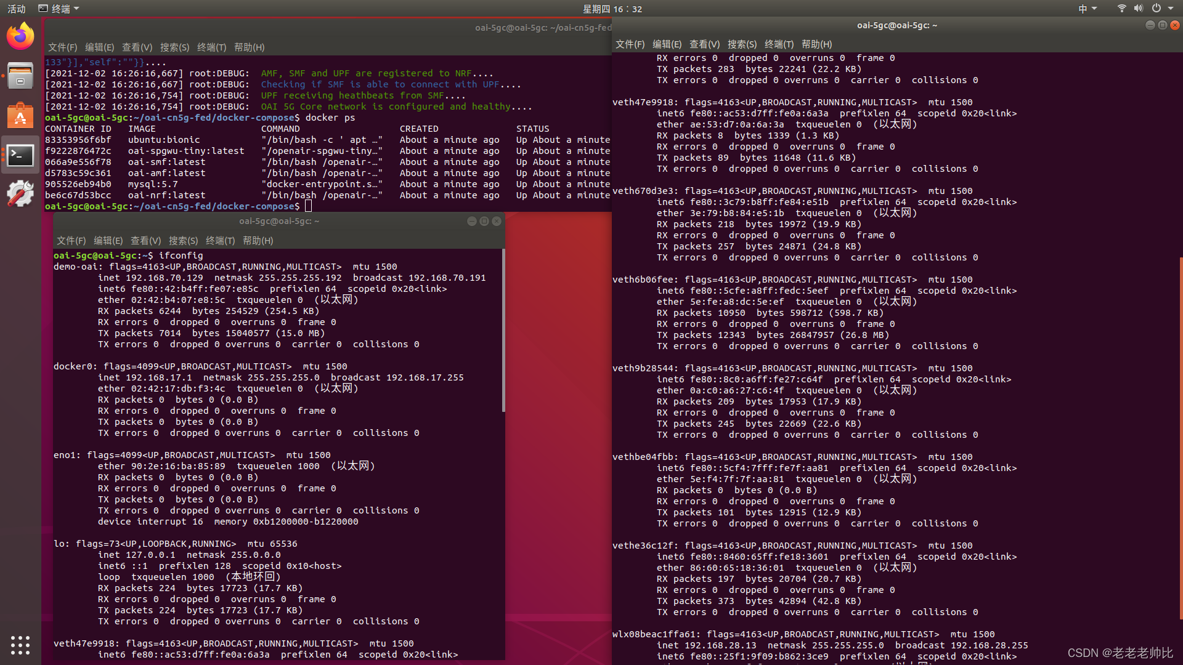Screen dimensions: 1183x665
Task: Launch Ubuntu Software from the dock
Action: (x=20, y=116)
